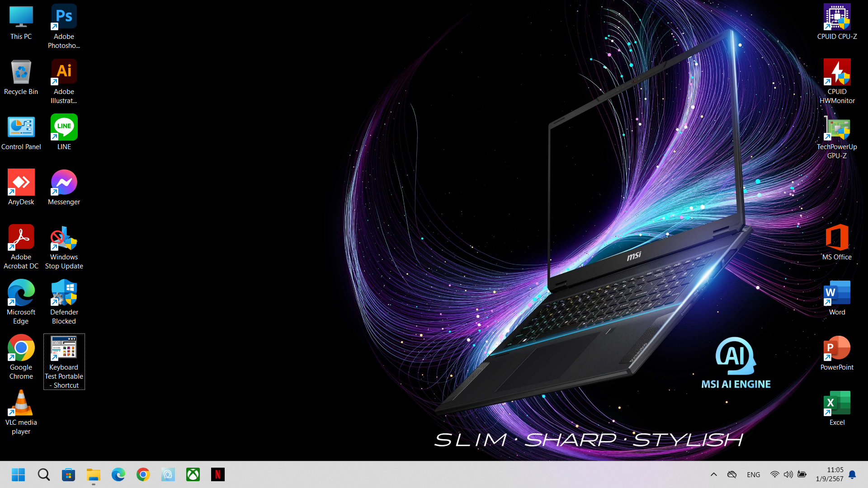Select the Defender Blocked shortcut
Viewport: 868px width, 488px height.
(x=64, y=302)
